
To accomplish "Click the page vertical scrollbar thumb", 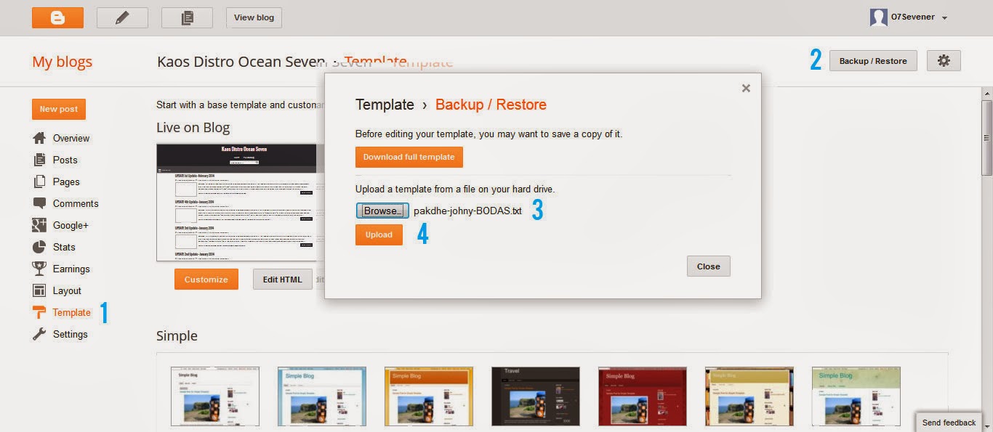I will point(986,138).
